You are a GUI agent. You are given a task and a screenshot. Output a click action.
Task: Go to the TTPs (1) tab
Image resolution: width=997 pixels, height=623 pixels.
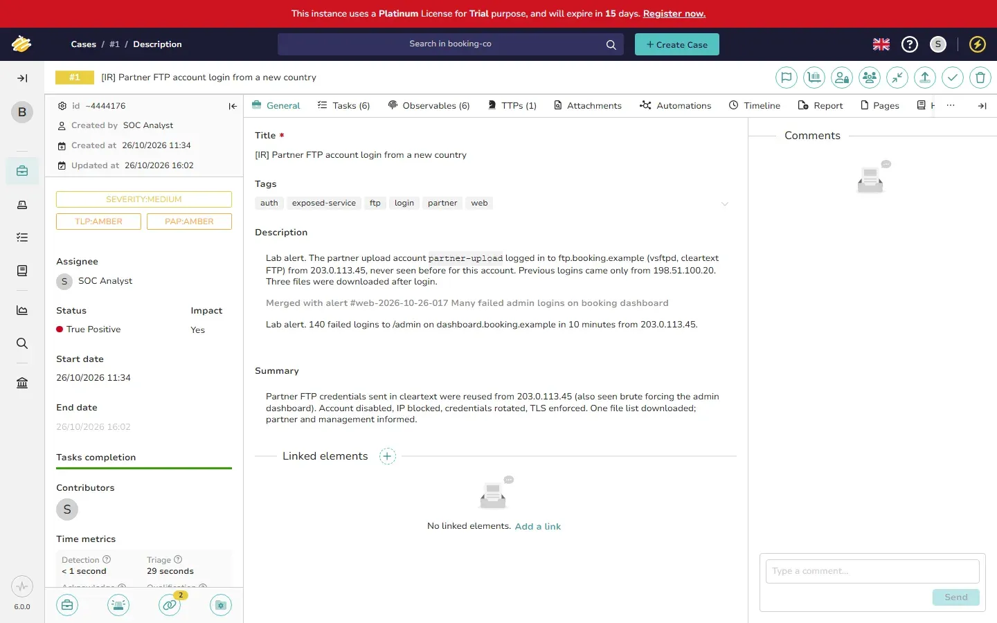tap(512, 105)
